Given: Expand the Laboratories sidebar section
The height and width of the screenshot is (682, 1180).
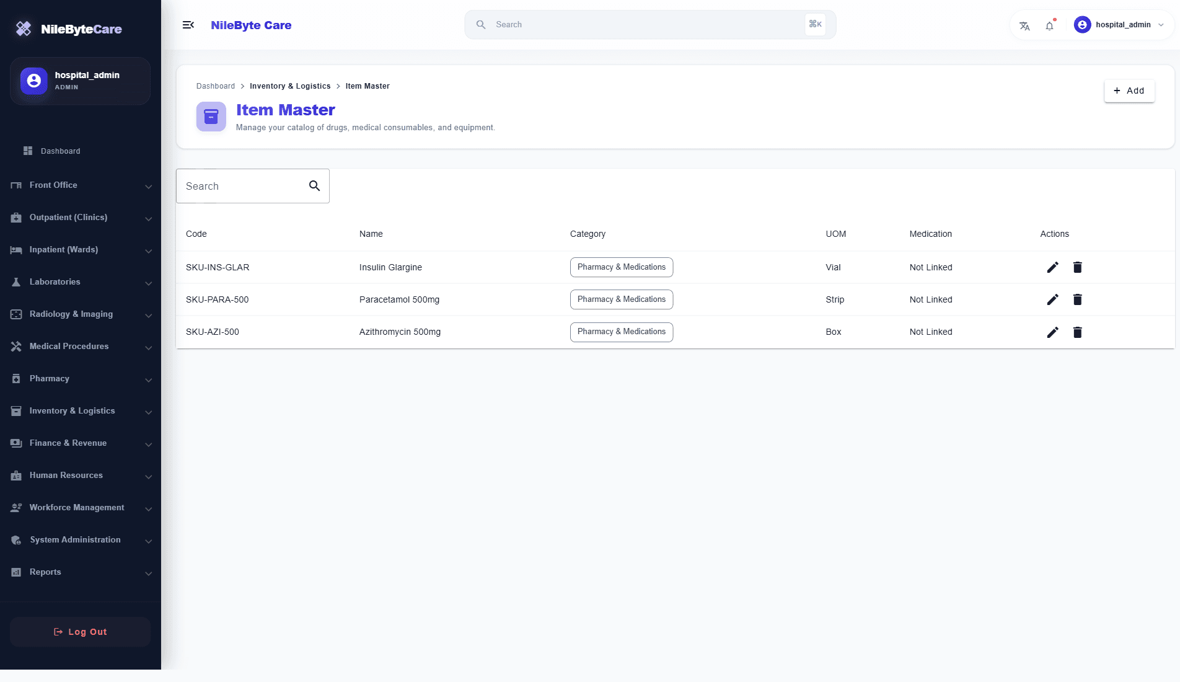Looking at the screenshot, I should click(x=81, y=282).
